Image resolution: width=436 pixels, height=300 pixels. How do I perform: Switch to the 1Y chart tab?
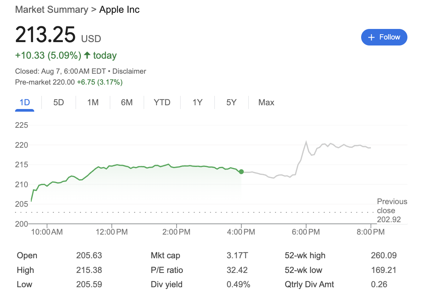point(197,102)
